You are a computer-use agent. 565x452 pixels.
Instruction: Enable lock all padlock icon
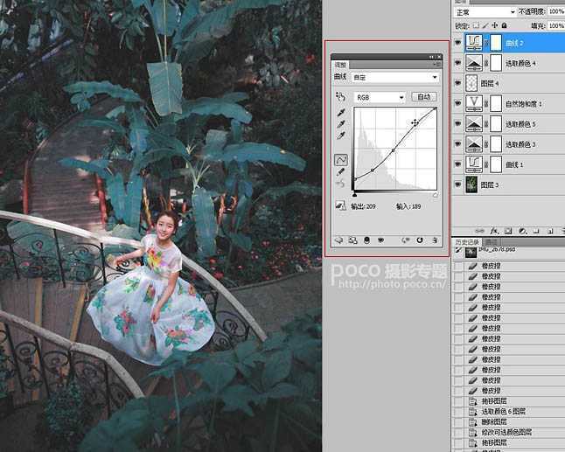(x=504, y=25)
